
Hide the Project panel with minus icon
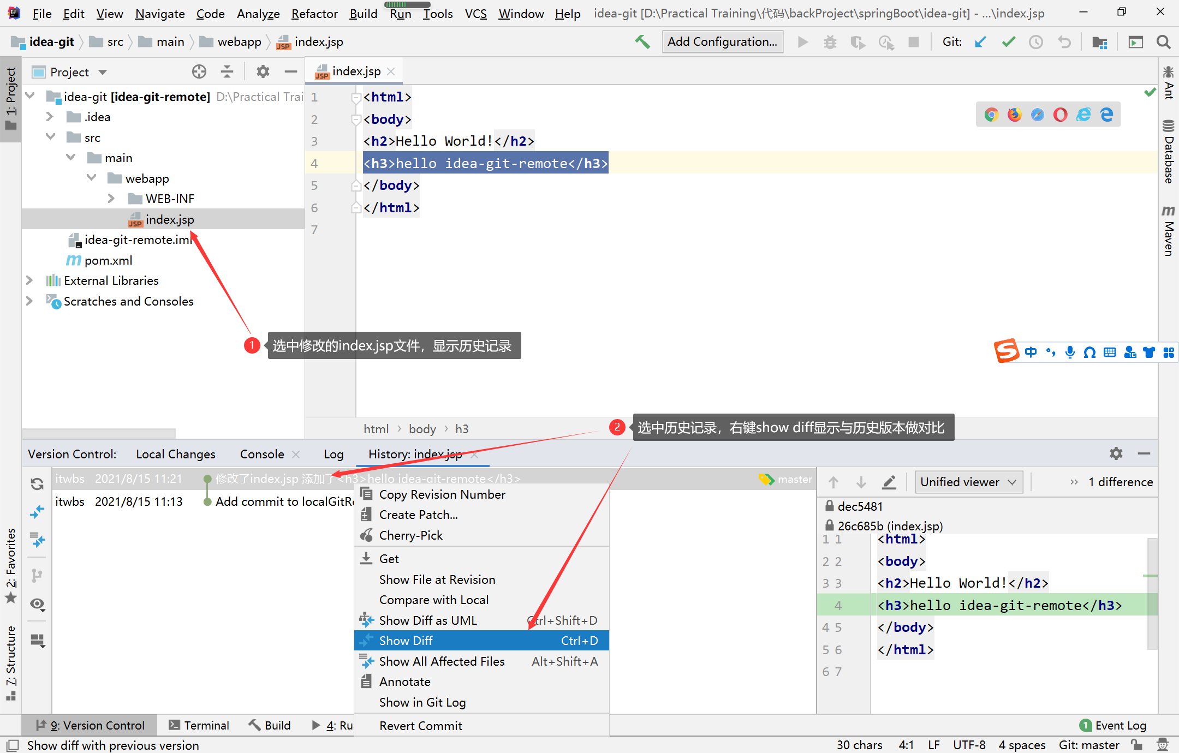coord(291,71)
